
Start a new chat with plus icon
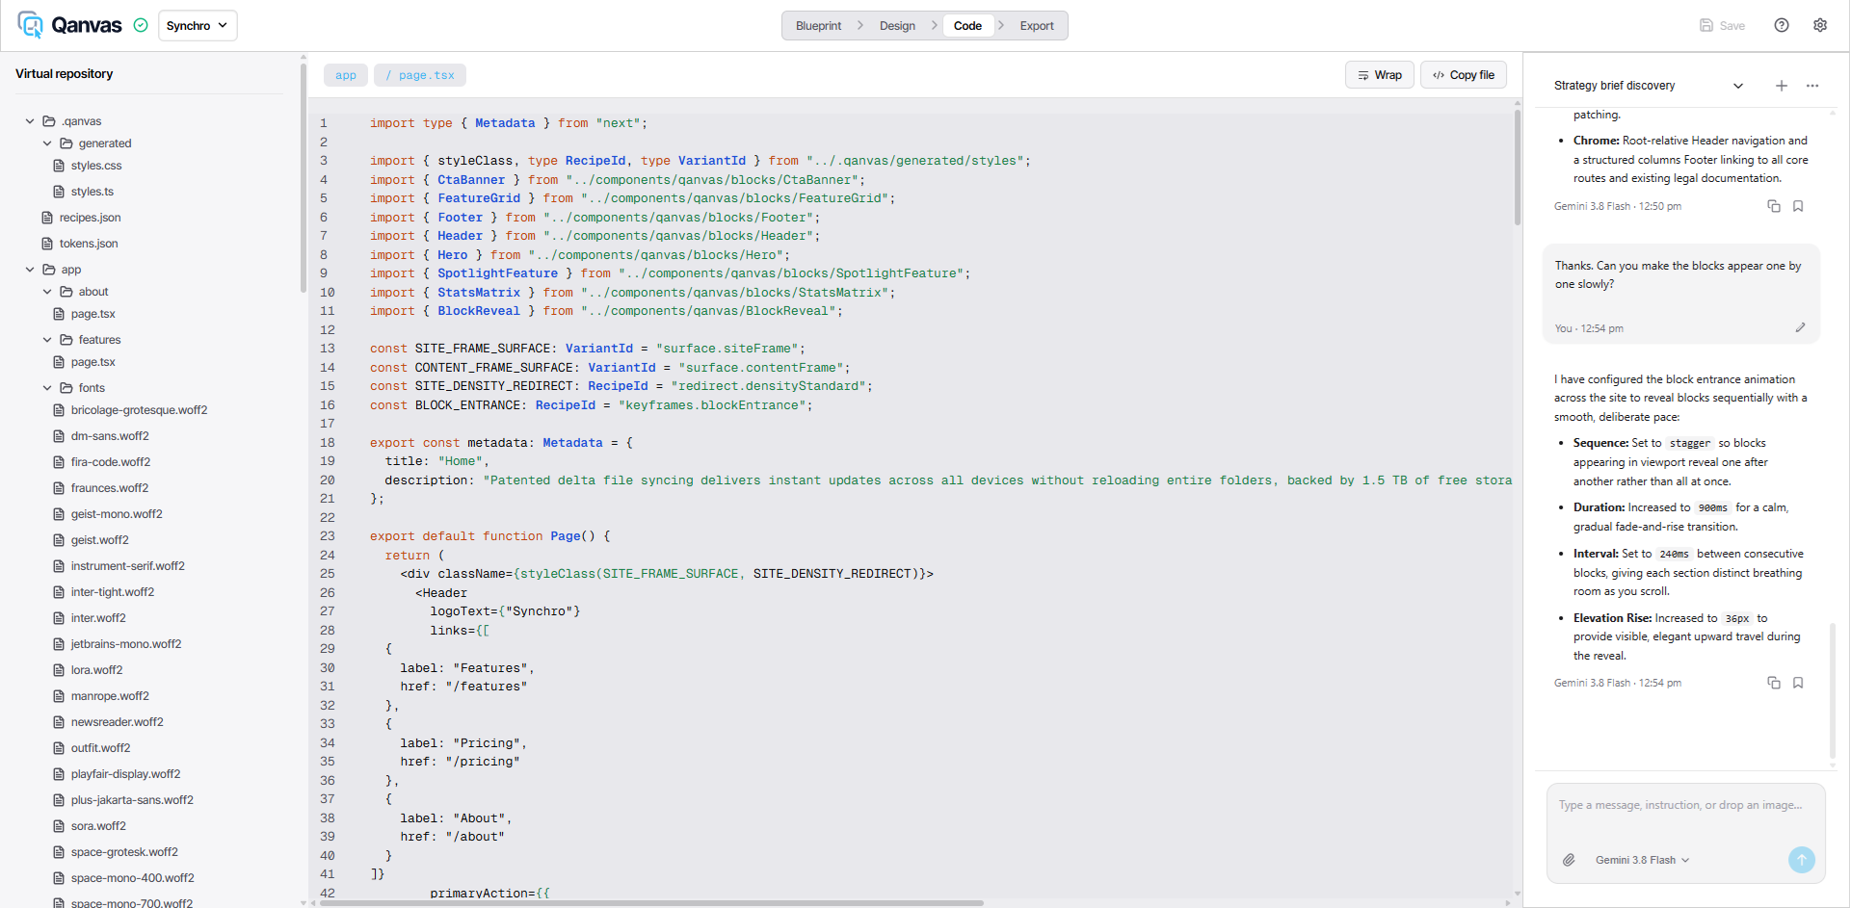[x=1782, y=86]
